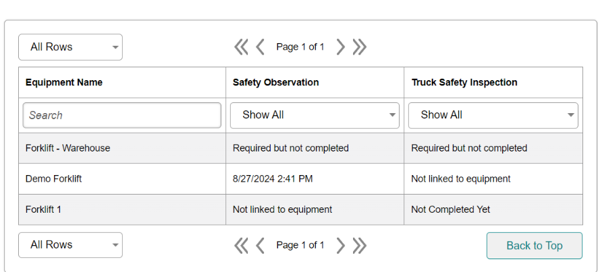The image size is (598, 272).
Task: Open the bottom All Rows dropdown
Action: [x=71, y=245]
